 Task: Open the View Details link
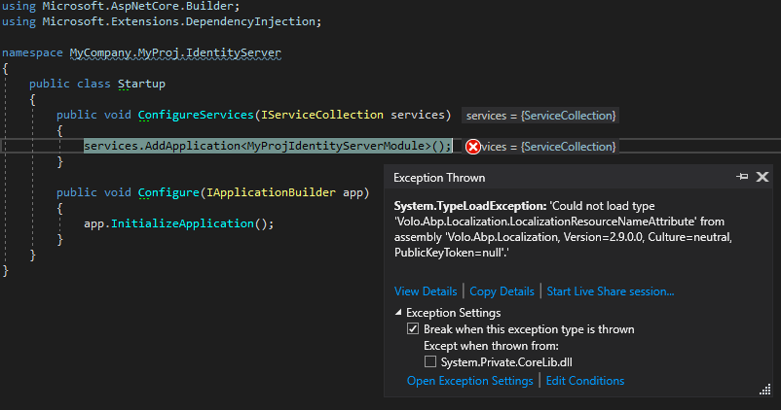pos(425,290)
